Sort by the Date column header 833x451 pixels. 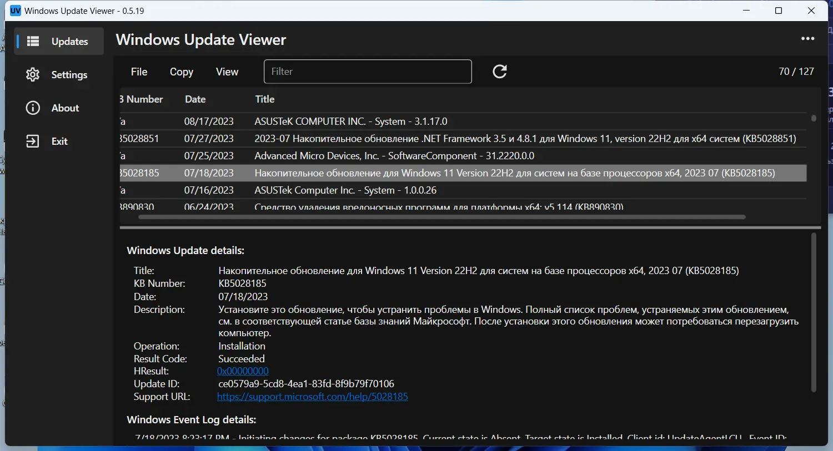(x=195, y=99)
